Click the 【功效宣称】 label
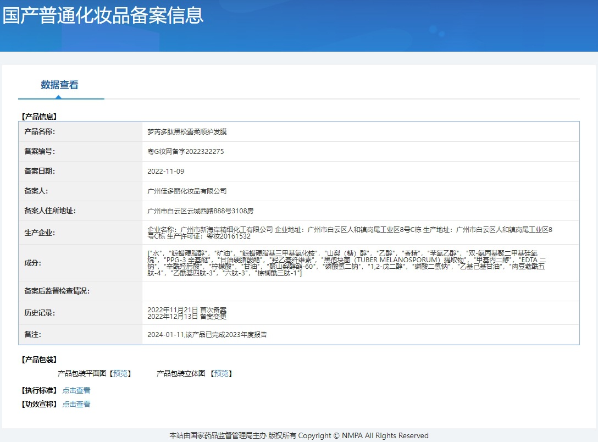The height and width of the screenshot is (442, 598). [39, 404]
